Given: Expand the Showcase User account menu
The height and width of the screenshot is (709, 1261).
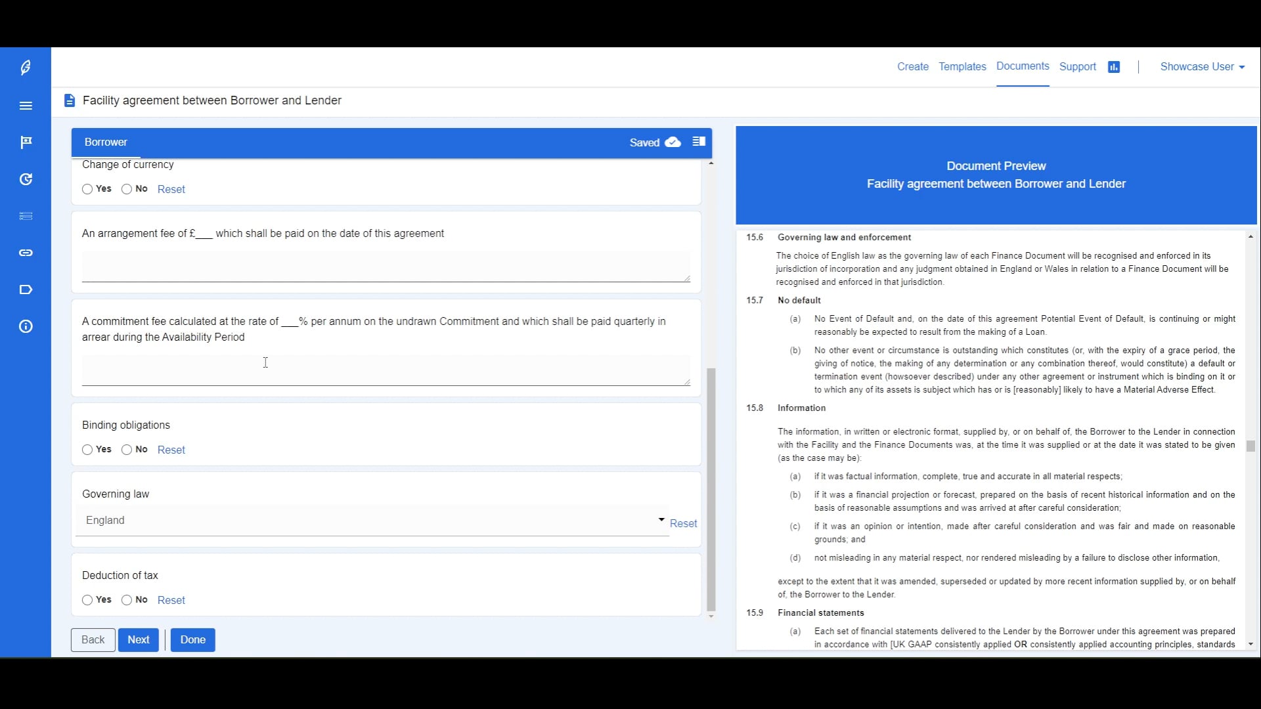Looking at the screenshot, I should [x=1202, y=67].
